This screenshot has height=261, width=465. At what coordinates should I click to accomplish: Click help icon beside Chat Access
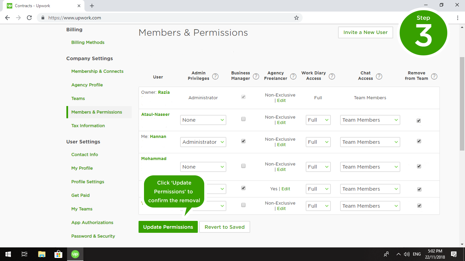click(379, 76)
